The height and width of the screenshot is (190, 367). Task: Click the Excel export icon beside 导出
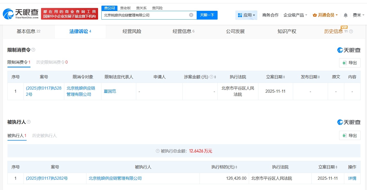click(x=344, y=63)
